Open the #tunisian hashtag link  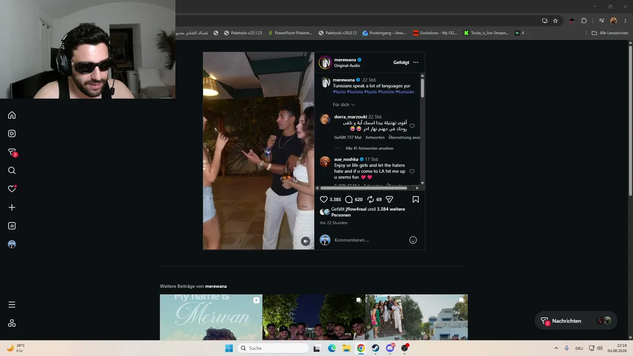[x=405, y=92]
